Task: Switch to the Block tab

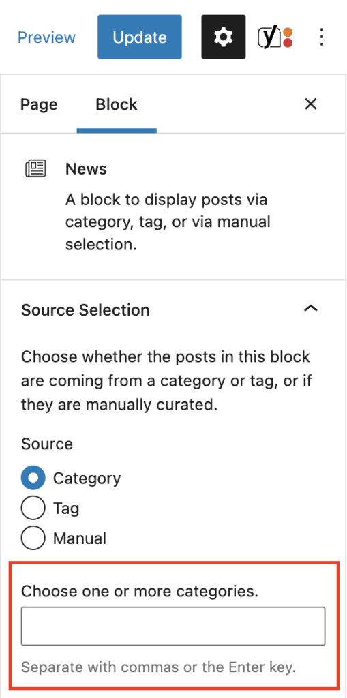Action: (117, 104)
